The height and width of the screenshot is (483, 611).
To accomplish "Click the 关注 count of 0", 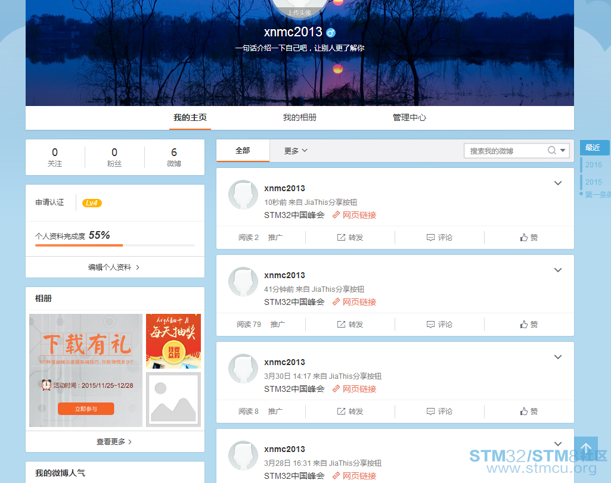I will [55, 157].
